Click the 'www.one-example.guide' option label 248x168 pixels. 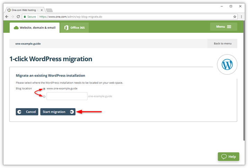point(62,88)
